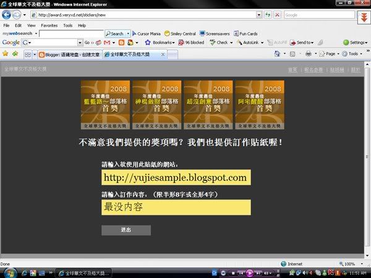Click the 96 blocked popup blocker icon

click(x=192, y=43)
